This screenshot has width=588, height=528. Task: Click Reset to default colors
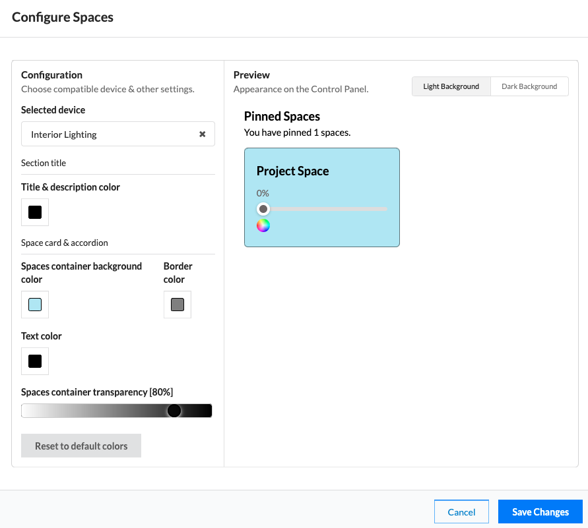[x=81, y=446]
